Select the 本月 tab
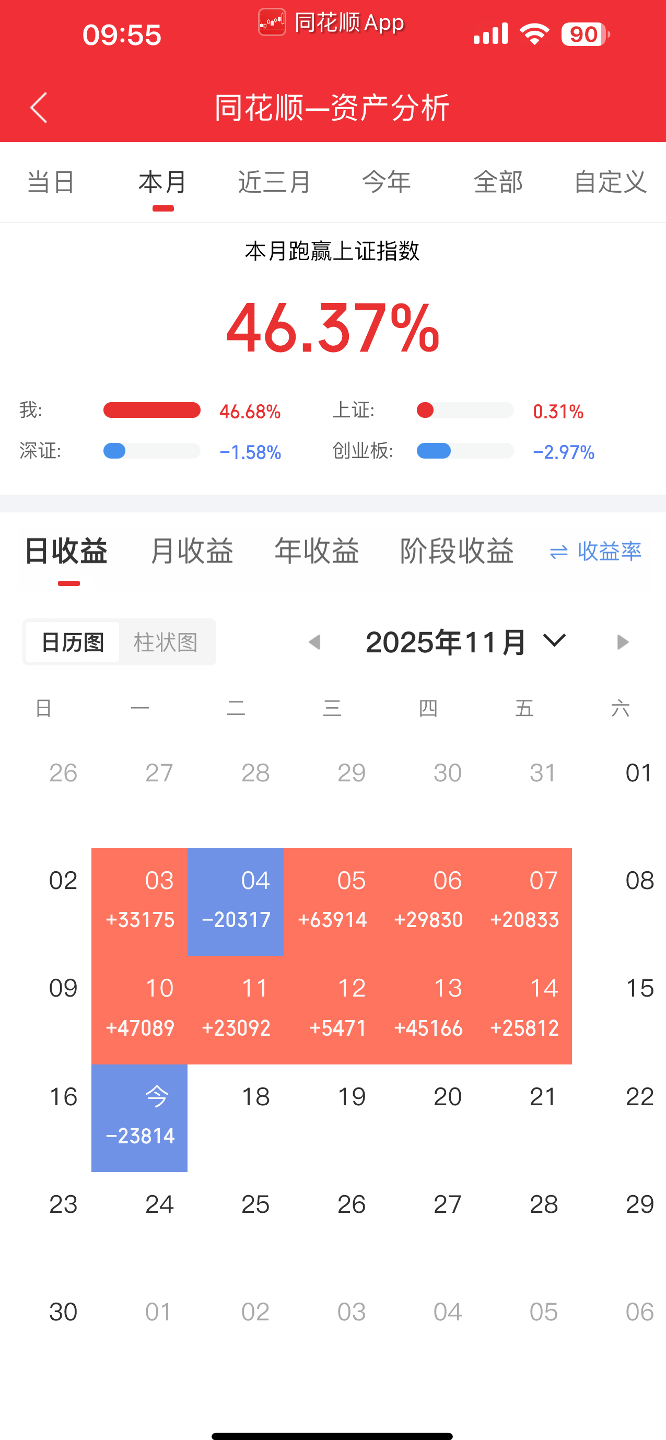 [163, 182]
